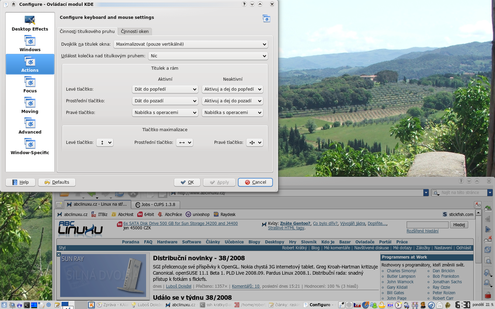Open the Moving settings category

(x=30, y=105)
